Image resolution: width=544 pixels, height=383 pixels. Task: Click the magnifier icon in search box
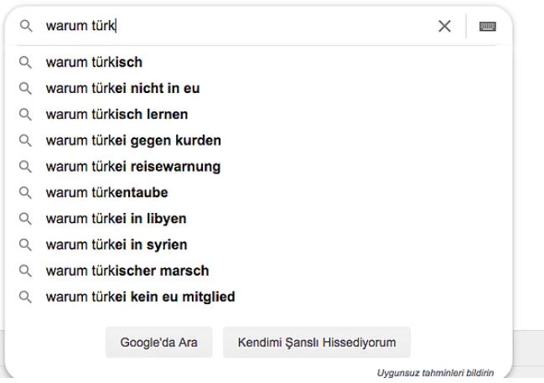(x=25, y=26)
